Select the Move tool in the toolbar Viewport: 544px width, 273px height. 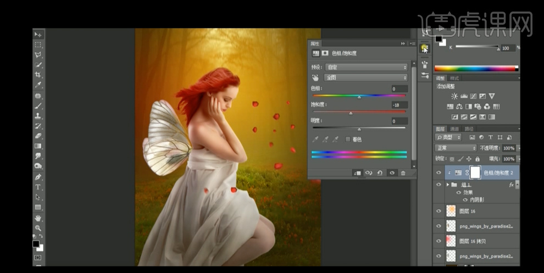click(x=38, y=35)
